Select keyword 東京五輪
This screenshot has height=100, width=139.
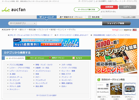point(32,30)
